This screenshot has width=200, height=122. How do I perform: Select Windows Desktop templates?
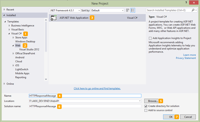click(25, 42)
